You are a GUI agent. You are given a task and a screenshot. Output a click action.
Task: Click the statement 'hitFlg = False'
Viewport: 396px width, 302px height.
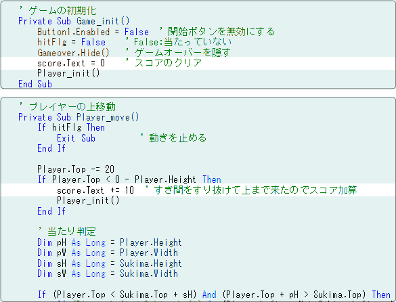pos(72,42)
